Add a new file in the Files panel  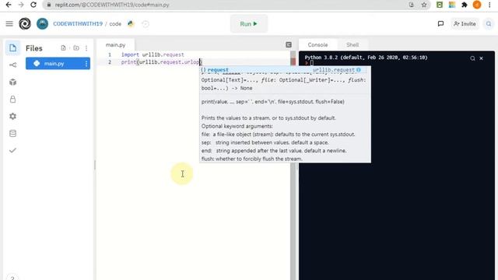(x=64, y=48)
